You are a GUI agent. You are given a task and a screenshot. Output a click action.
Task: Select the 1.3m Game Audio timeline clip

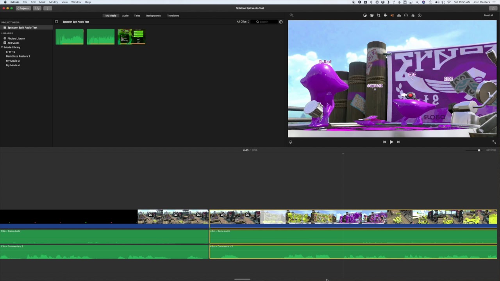104,237
